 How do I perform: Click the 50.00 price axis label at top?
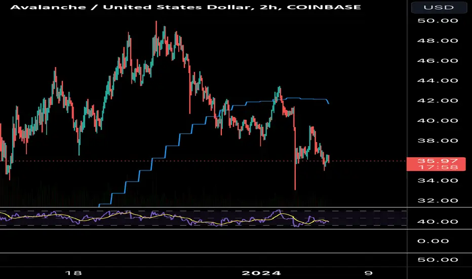point(438,21)
